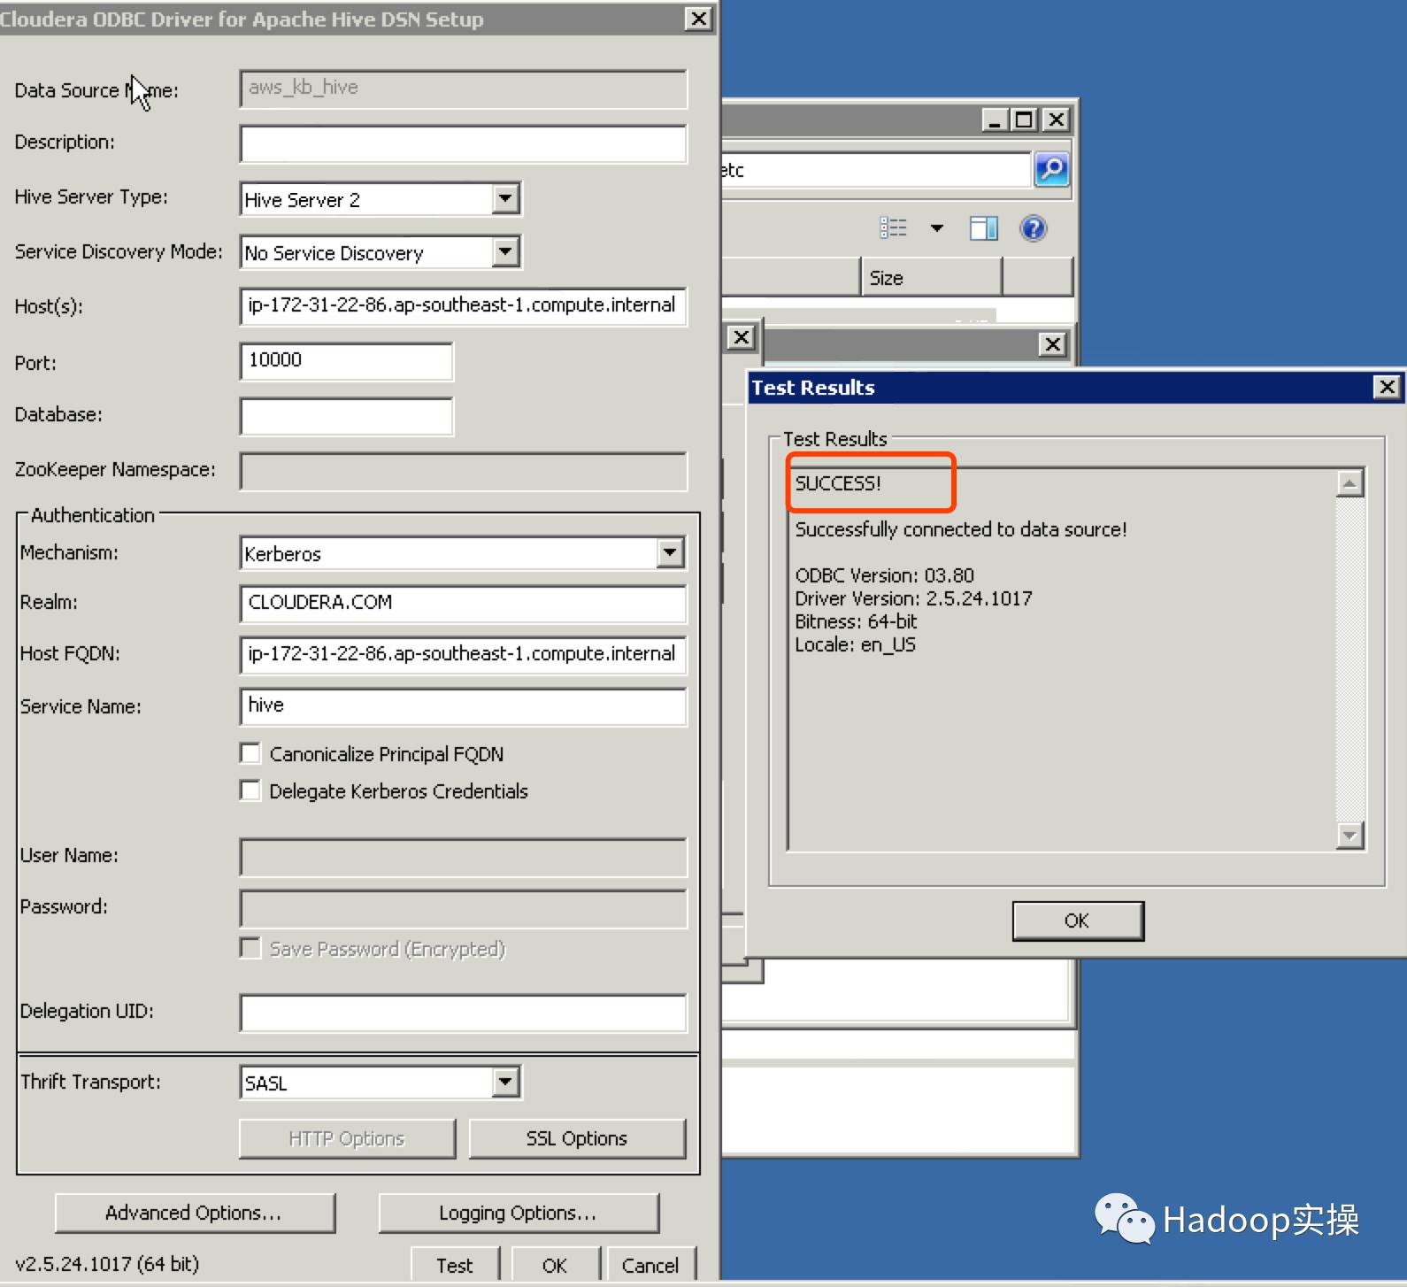Click the Host FQDN input field
Screen dimensions: 1407x1287
[x=463, y=655]
